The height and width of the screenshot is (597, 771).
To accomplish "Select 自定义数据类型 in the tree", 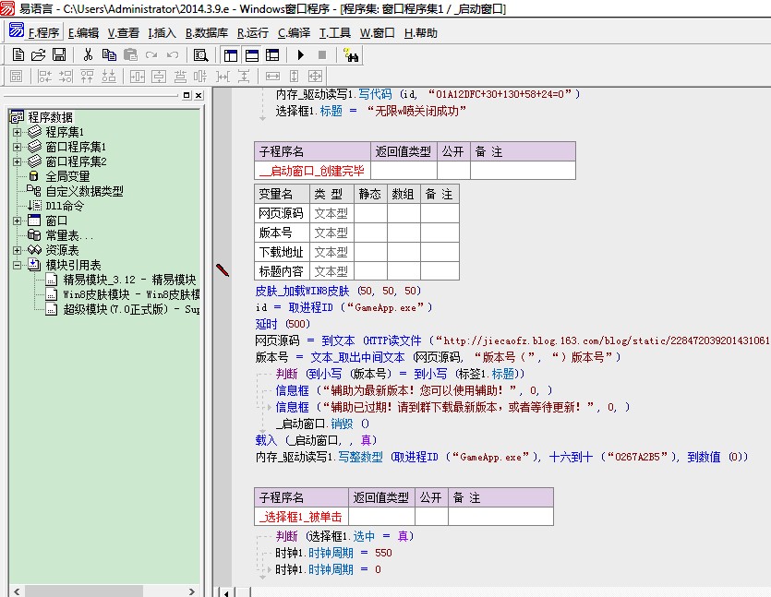I will tap(84, 191).
